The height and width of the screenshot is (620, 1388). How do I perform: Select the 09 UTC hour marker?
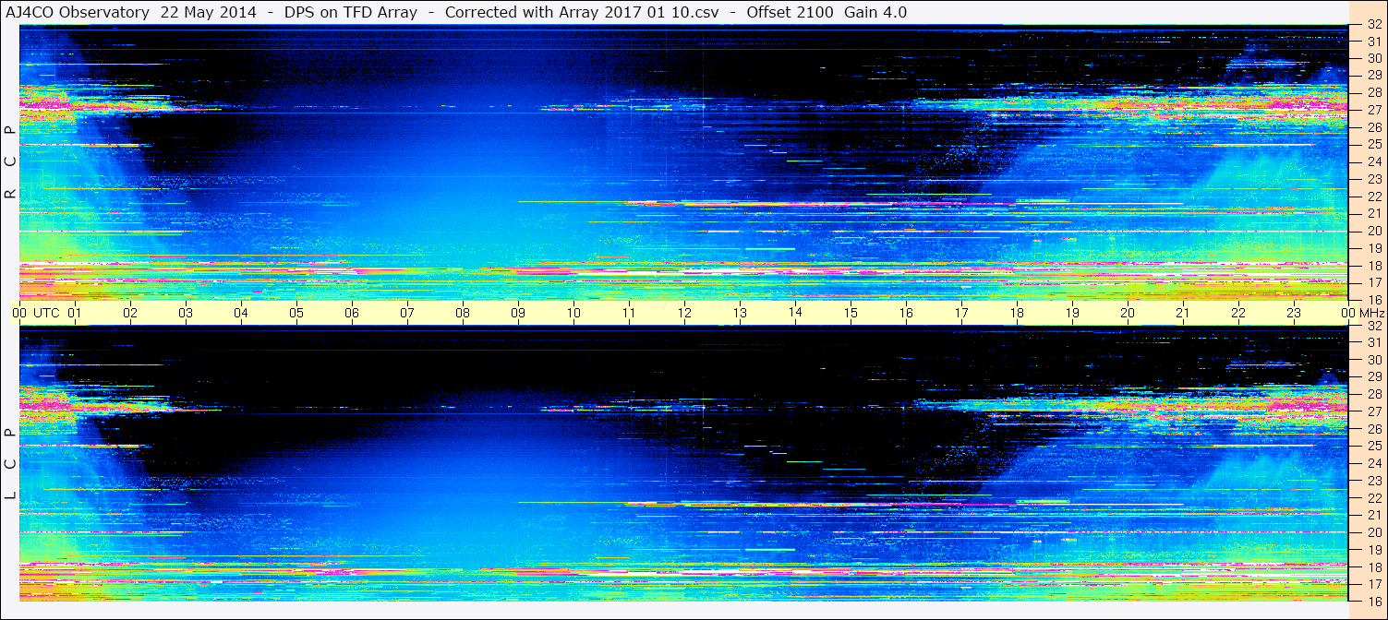pyautogui.click(x=518, y=313)
